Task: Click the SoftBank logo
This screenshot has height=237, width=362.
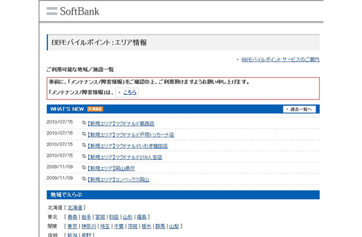Action: pyautogui.click(x=73, y=11)
